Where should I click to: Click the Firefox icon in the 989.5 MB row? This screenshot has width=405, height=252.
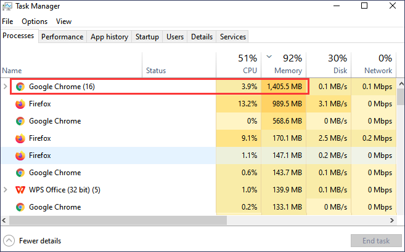click(x=20, y=104)
